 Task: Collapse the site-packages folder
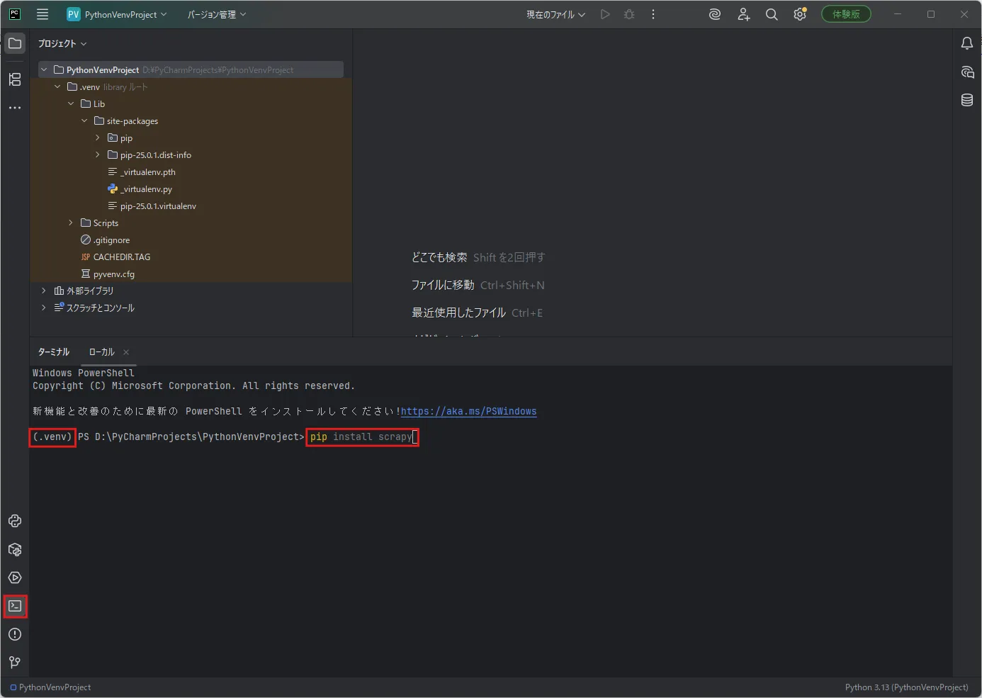[x=84, y=120]
